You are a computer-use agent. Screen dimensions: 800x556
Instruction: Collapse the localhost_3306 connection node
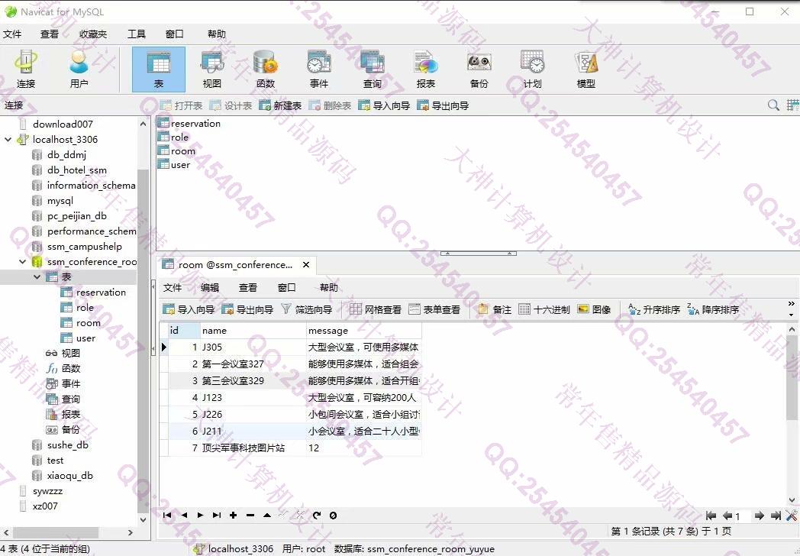coord(8,140)
